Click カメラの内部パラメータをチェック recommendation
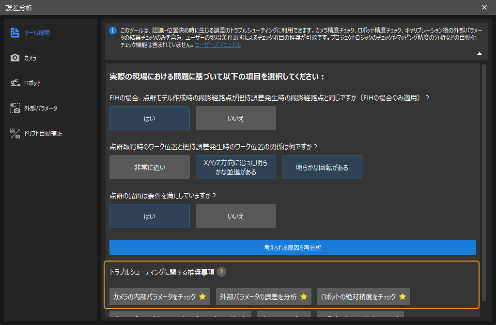496x325 pixels. (160, 296)
